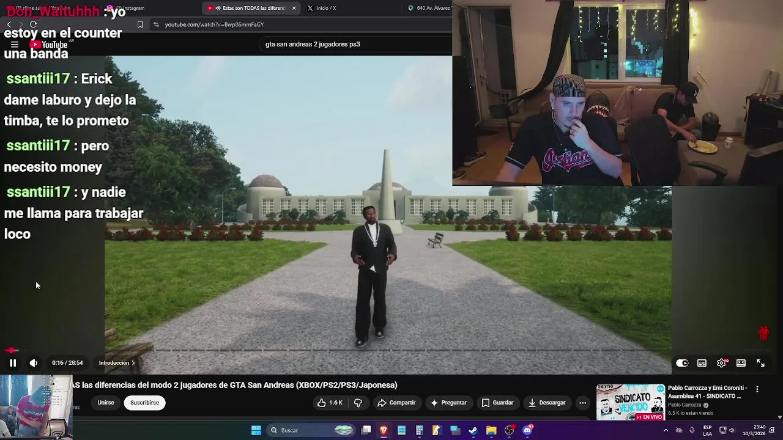Reload the browser page
Viewport: 783px width, 440px height.
[34, 24]
